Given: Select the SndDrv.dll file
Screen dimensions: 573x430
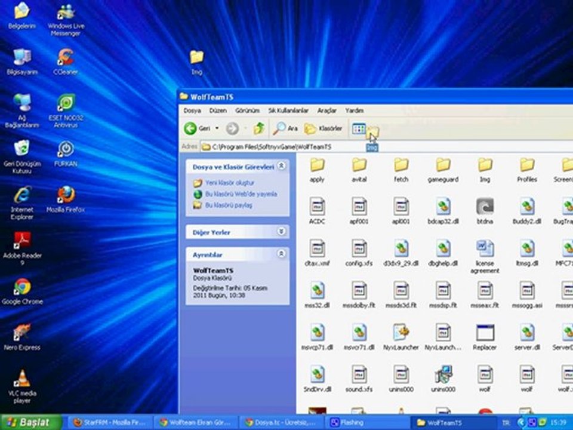Looking at the screenshot, I should coord(317,379).
